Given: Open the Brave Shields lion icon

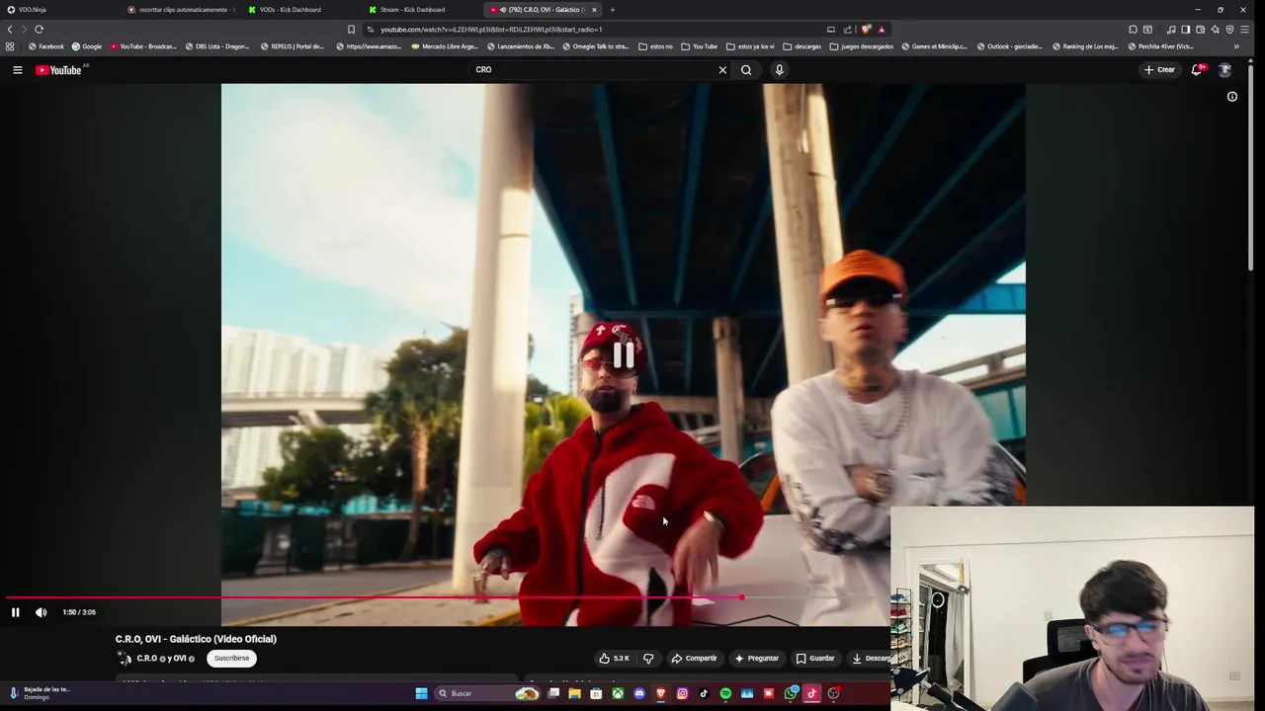Looking at the screenshot, I should pyautogui.click(x=866, y=30).
